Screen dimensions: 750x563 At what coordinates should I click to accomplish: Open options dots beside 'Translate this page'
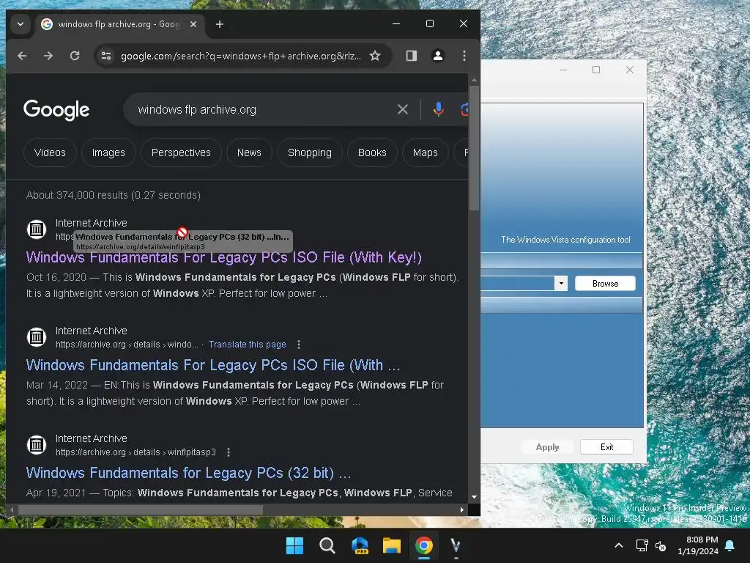[299, 345]
